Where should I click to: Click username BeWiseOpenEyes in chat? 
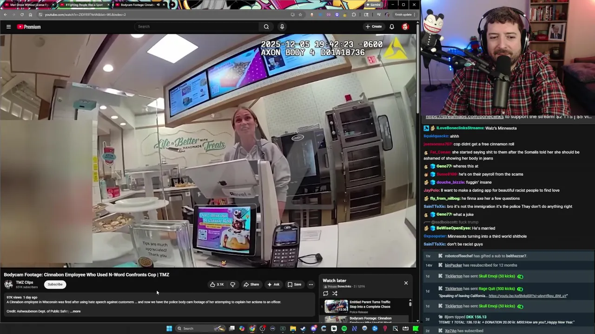453,228
